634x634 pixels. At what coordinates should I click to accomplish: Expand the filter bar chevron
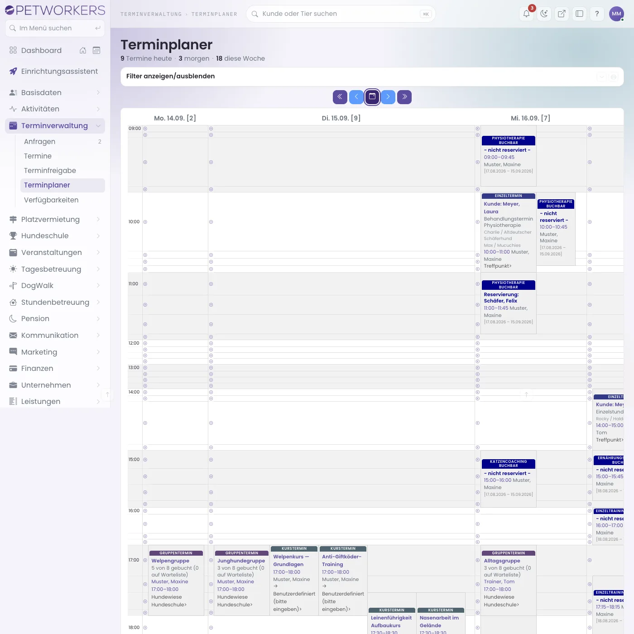[601, 77]
